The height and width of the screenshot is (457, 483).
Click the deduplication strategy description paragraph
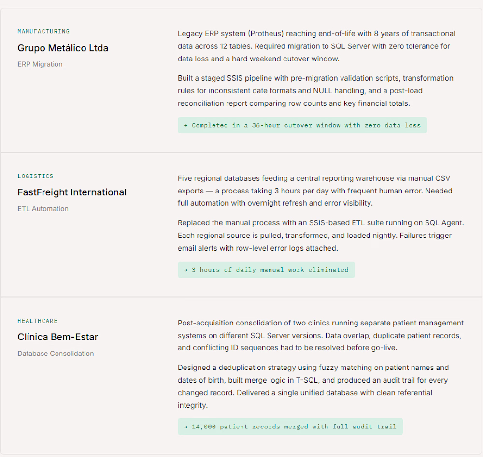313,386
